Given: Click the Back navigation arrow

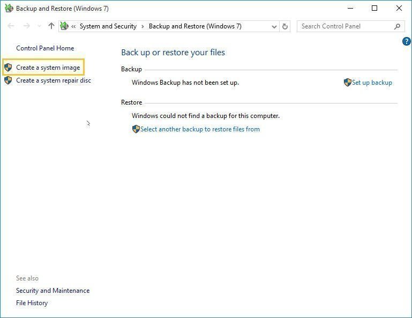Looking at the screenshot, I should 11,26.
